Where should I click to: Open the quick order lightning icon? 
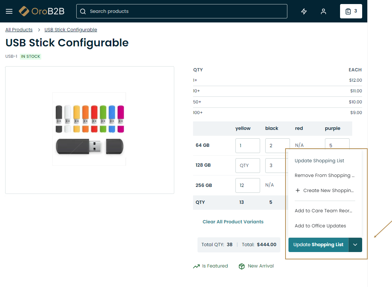click(304, 11)
